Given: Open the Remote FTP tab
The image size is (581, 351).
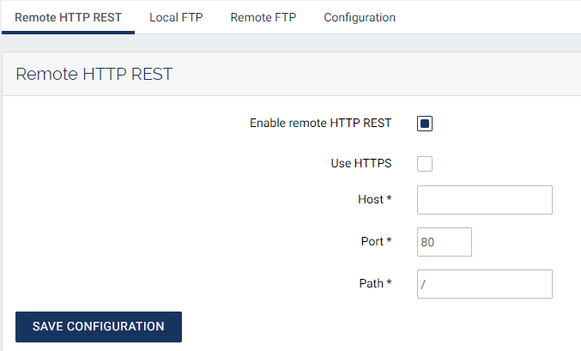Looking at the screenshot, I should [x=263, y=17].
